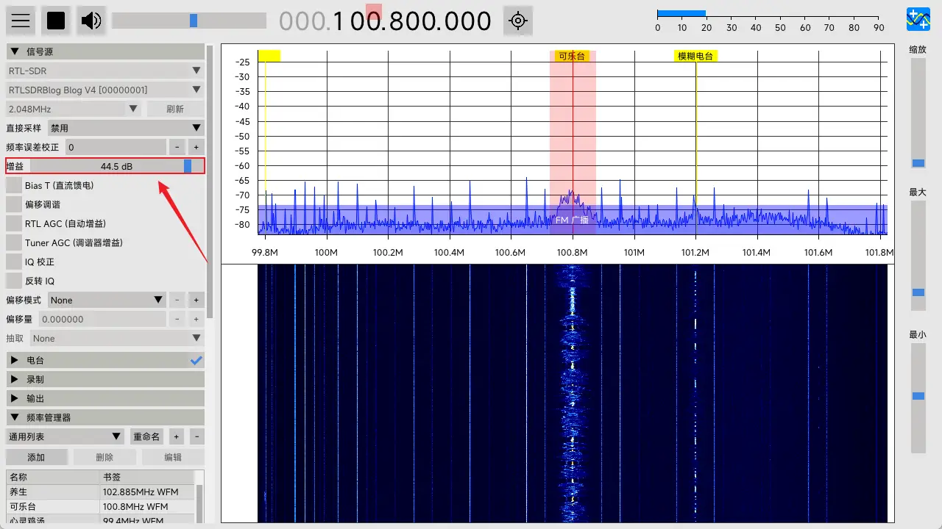Viewport: 942px width, 529px height.
Task: Open the 2.048MHz sample rate dropdown
Action: (72, 108)
